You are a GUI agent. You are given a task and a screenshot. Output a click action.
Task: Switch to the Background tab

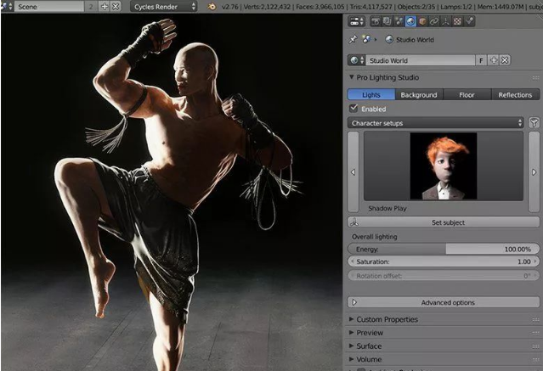coord(418,95)
